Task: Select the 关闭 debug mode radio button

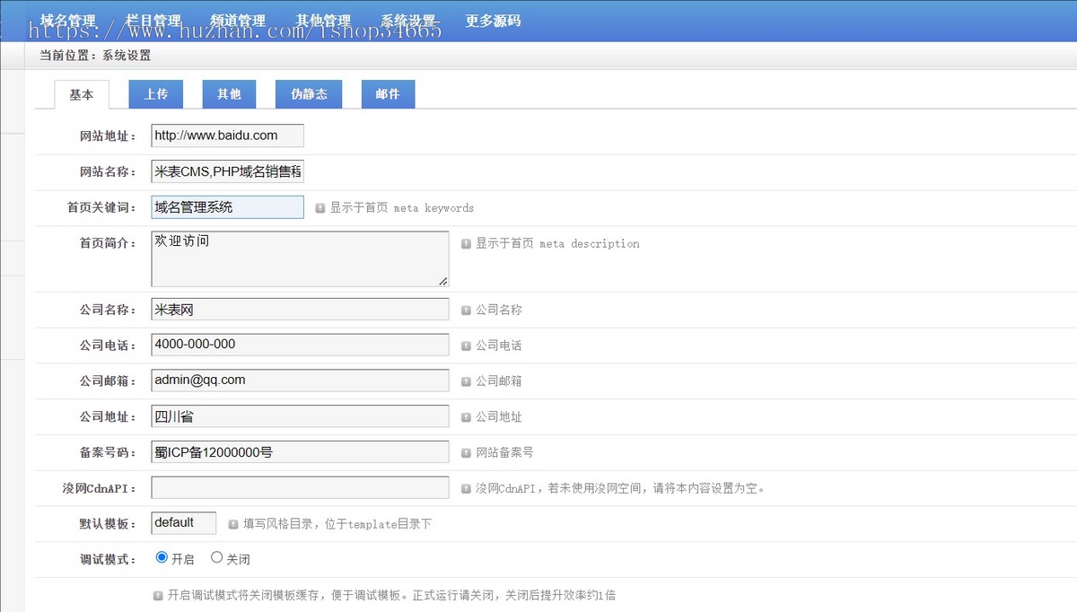Action: [x=216, y=557]
